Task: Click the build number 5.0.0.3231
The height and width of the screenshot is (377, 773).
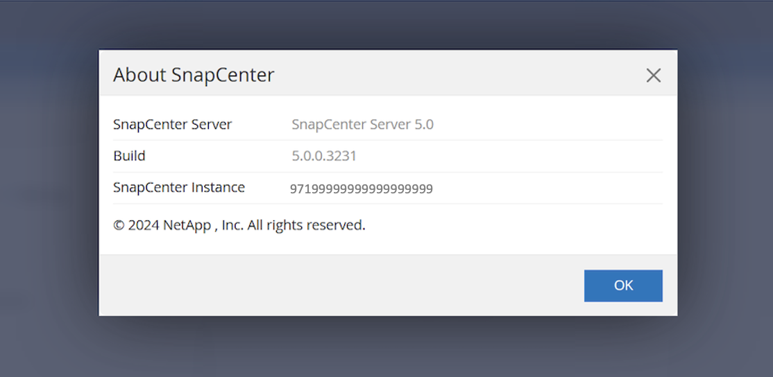Action: click(324, 156)
